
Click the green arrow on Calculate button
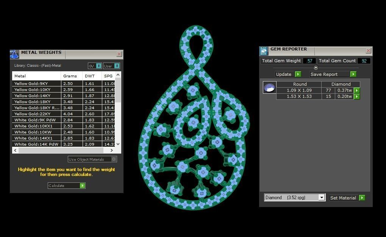[83, 186]
